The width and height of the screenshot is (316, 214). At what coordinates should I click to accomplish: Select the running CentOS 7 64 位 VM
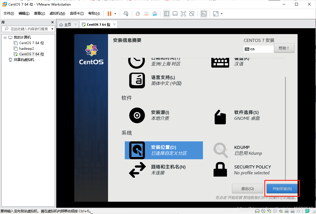[32, 54]
